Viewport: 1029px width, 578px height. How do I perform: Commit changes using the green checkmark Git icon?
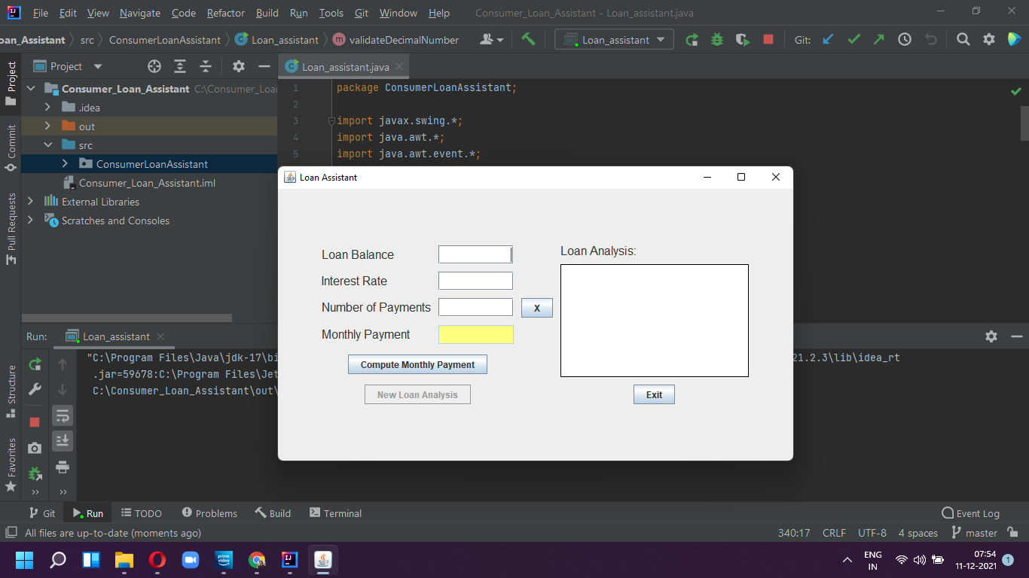(853, 38)
